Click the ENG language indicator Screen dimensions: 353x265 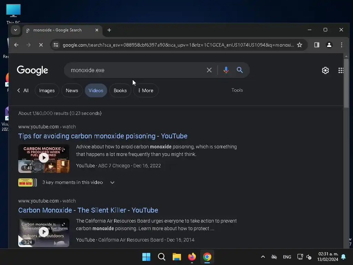tap(287, 257)
